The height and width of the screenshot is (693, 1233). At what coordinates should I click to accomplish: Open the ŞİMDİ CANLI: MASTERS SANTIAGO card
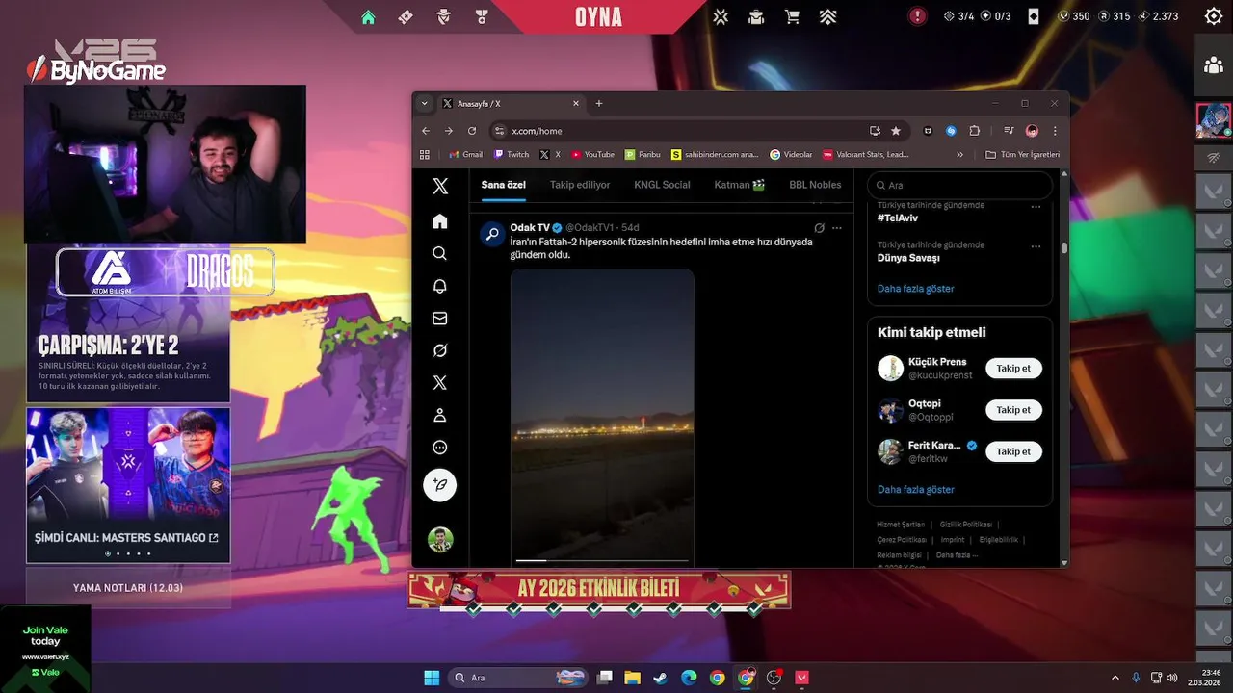[128, 484]
